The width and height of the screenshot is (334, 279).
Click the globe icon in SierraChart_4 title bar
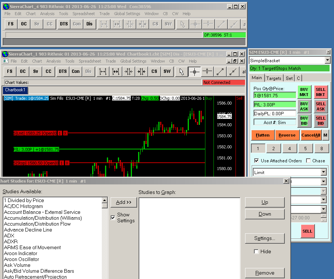pos(6,7)
